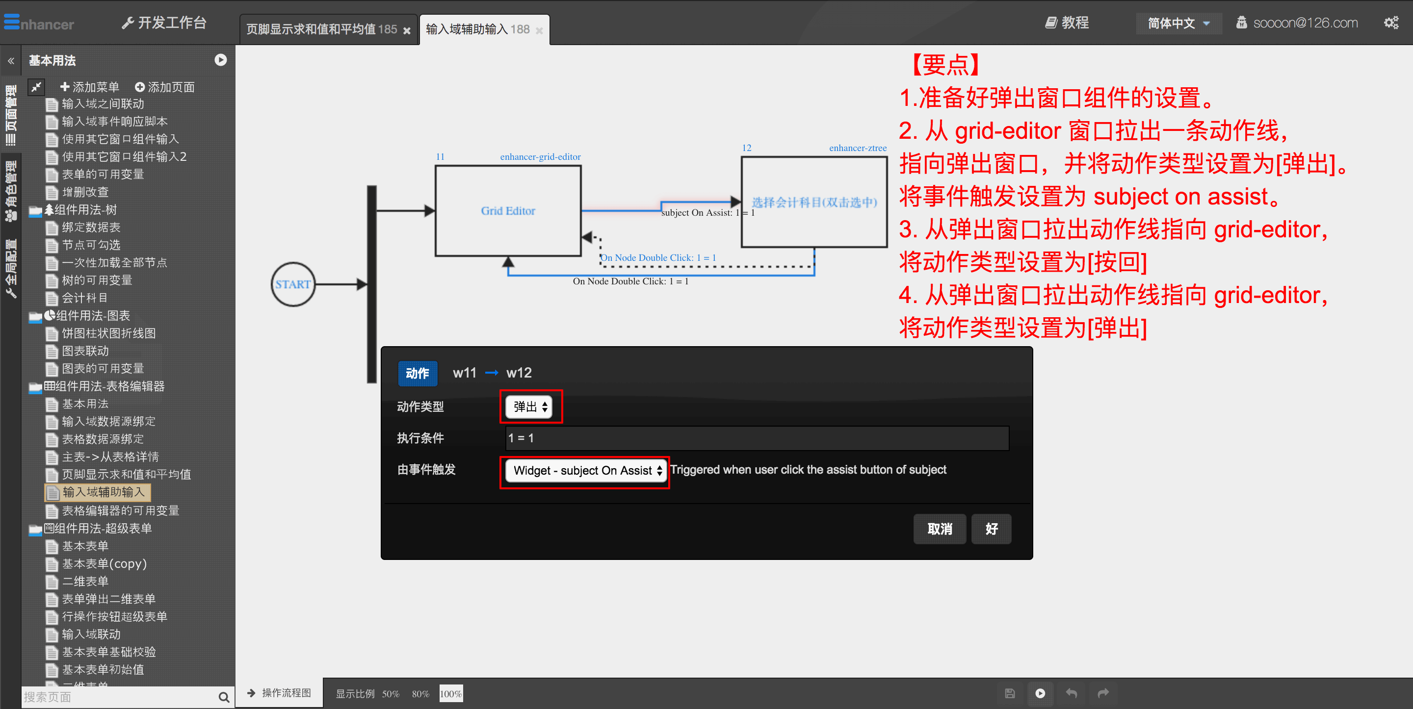The height and width of the screenshot is (709, 1413).
Task: Click the search magnifier icon in the sidebar
Action: coord(223,697)
